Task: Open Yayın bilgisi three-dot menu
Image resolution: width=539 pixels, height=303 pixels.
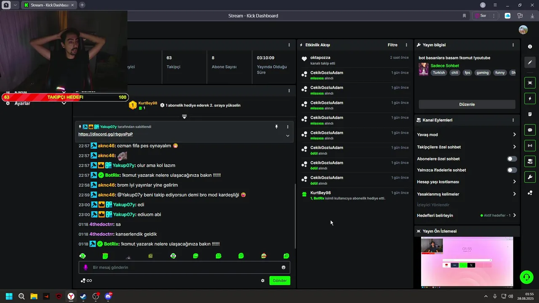Action: 513,45
